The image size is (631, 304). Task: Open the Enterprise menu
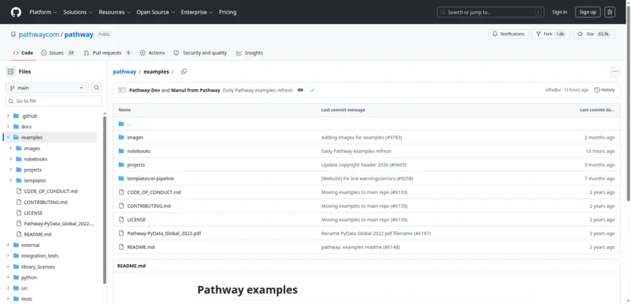click(197, 12)
